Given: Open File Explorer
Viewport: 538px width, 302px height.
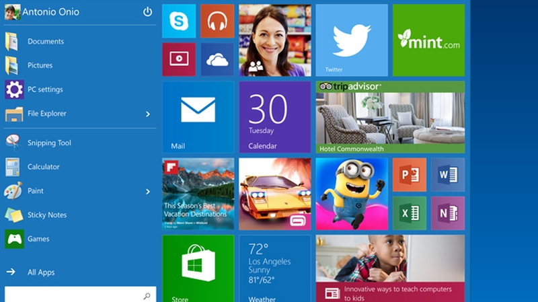Looking at the screenshot, I should point(80,114).
